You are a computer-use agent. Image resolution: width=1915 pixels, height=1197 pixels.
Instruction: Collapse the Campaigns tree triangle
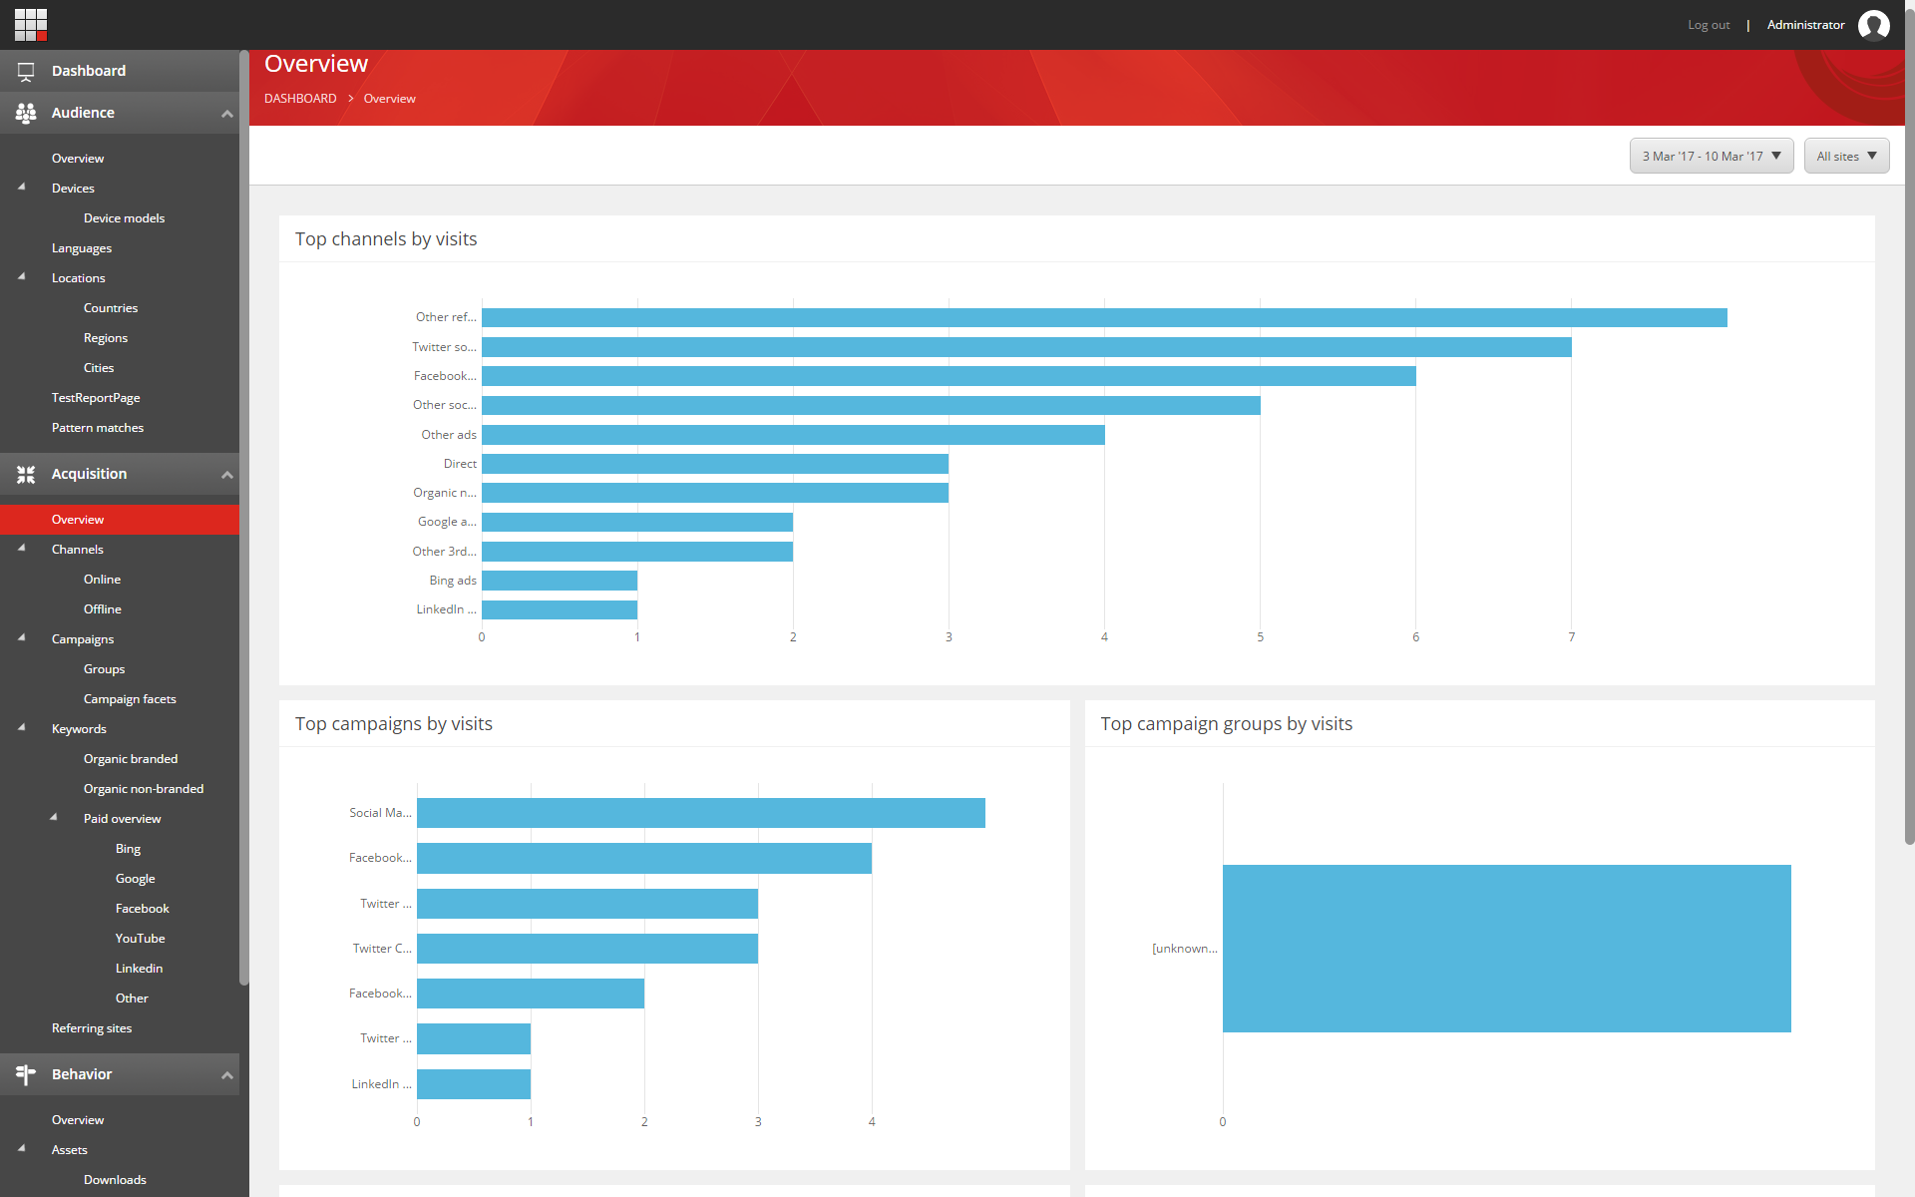point(22,637)
